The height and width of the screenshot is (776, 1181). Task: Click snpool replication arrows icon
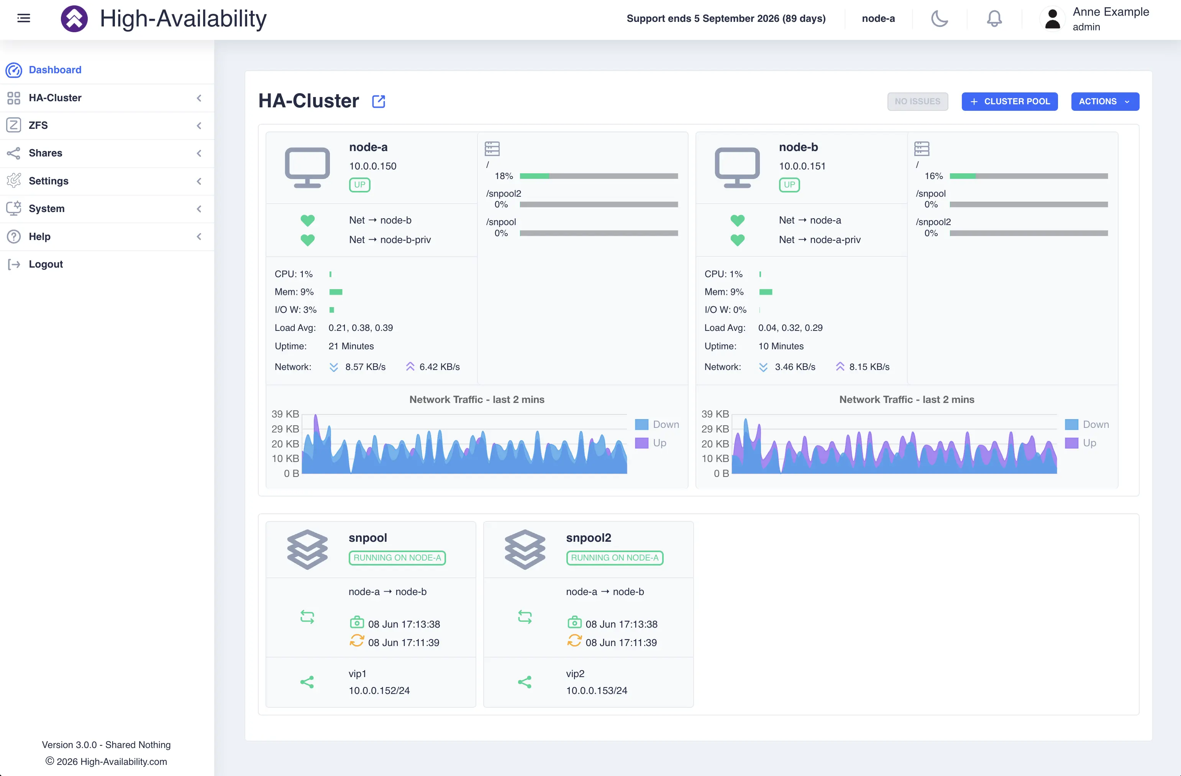click(x=307, y=617)
